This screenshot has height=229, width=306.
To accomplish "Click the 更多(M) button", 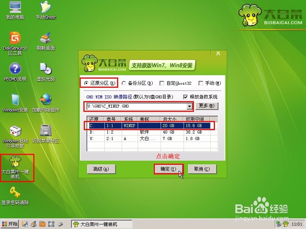I will pos(207,106).
